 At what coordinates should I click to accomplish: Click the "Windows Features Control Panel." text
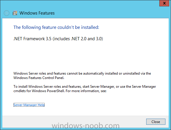(39, 78)
